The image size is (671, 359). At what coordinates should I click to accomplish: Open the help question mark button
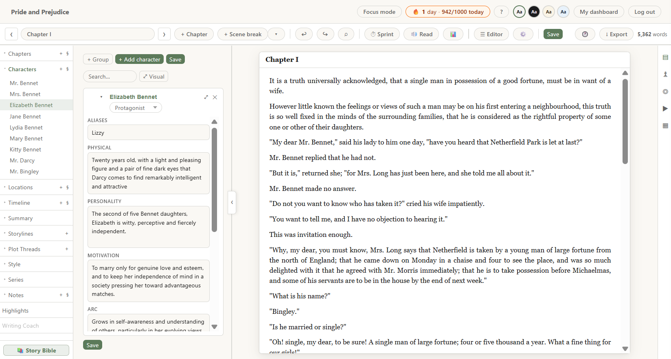point(501,12)
